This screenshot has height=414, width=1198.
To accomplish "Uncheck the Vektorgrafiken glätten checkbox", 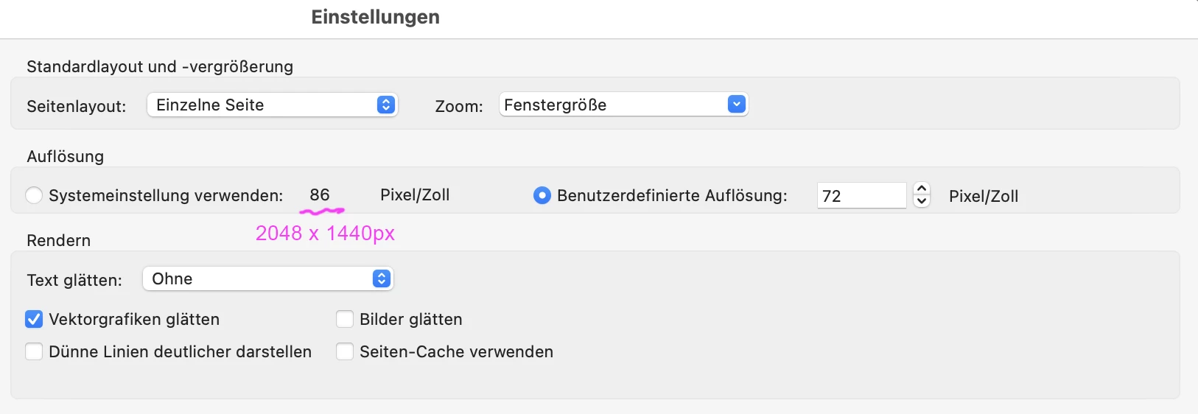I will point(34,319).
